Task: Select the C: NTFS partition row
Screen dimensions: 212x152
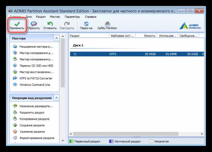Action: tap(137, 54)
